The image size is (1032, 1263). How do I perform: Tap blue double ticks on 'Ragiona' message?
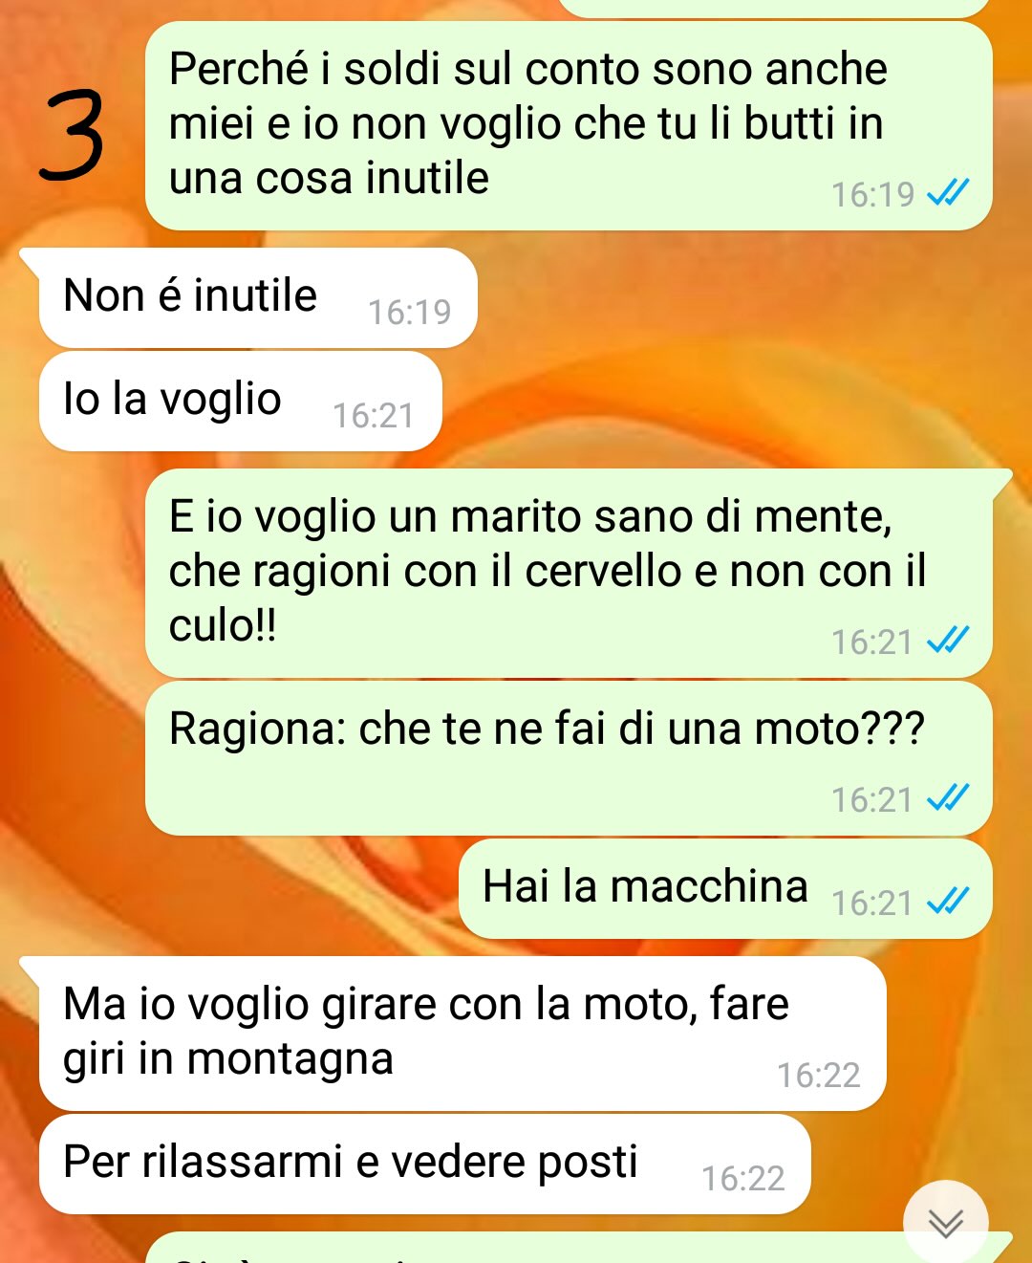(x=948, y=797)
